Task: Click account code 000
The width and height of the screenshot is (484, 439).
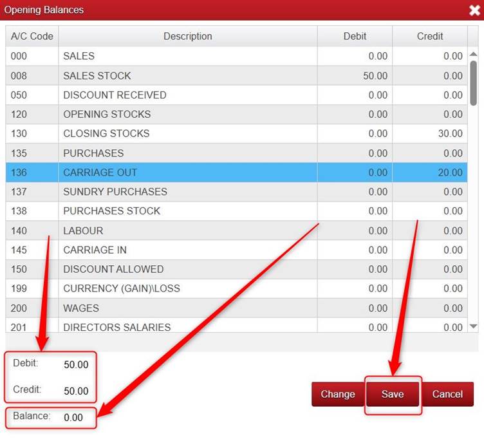Action: pos(19,56)
